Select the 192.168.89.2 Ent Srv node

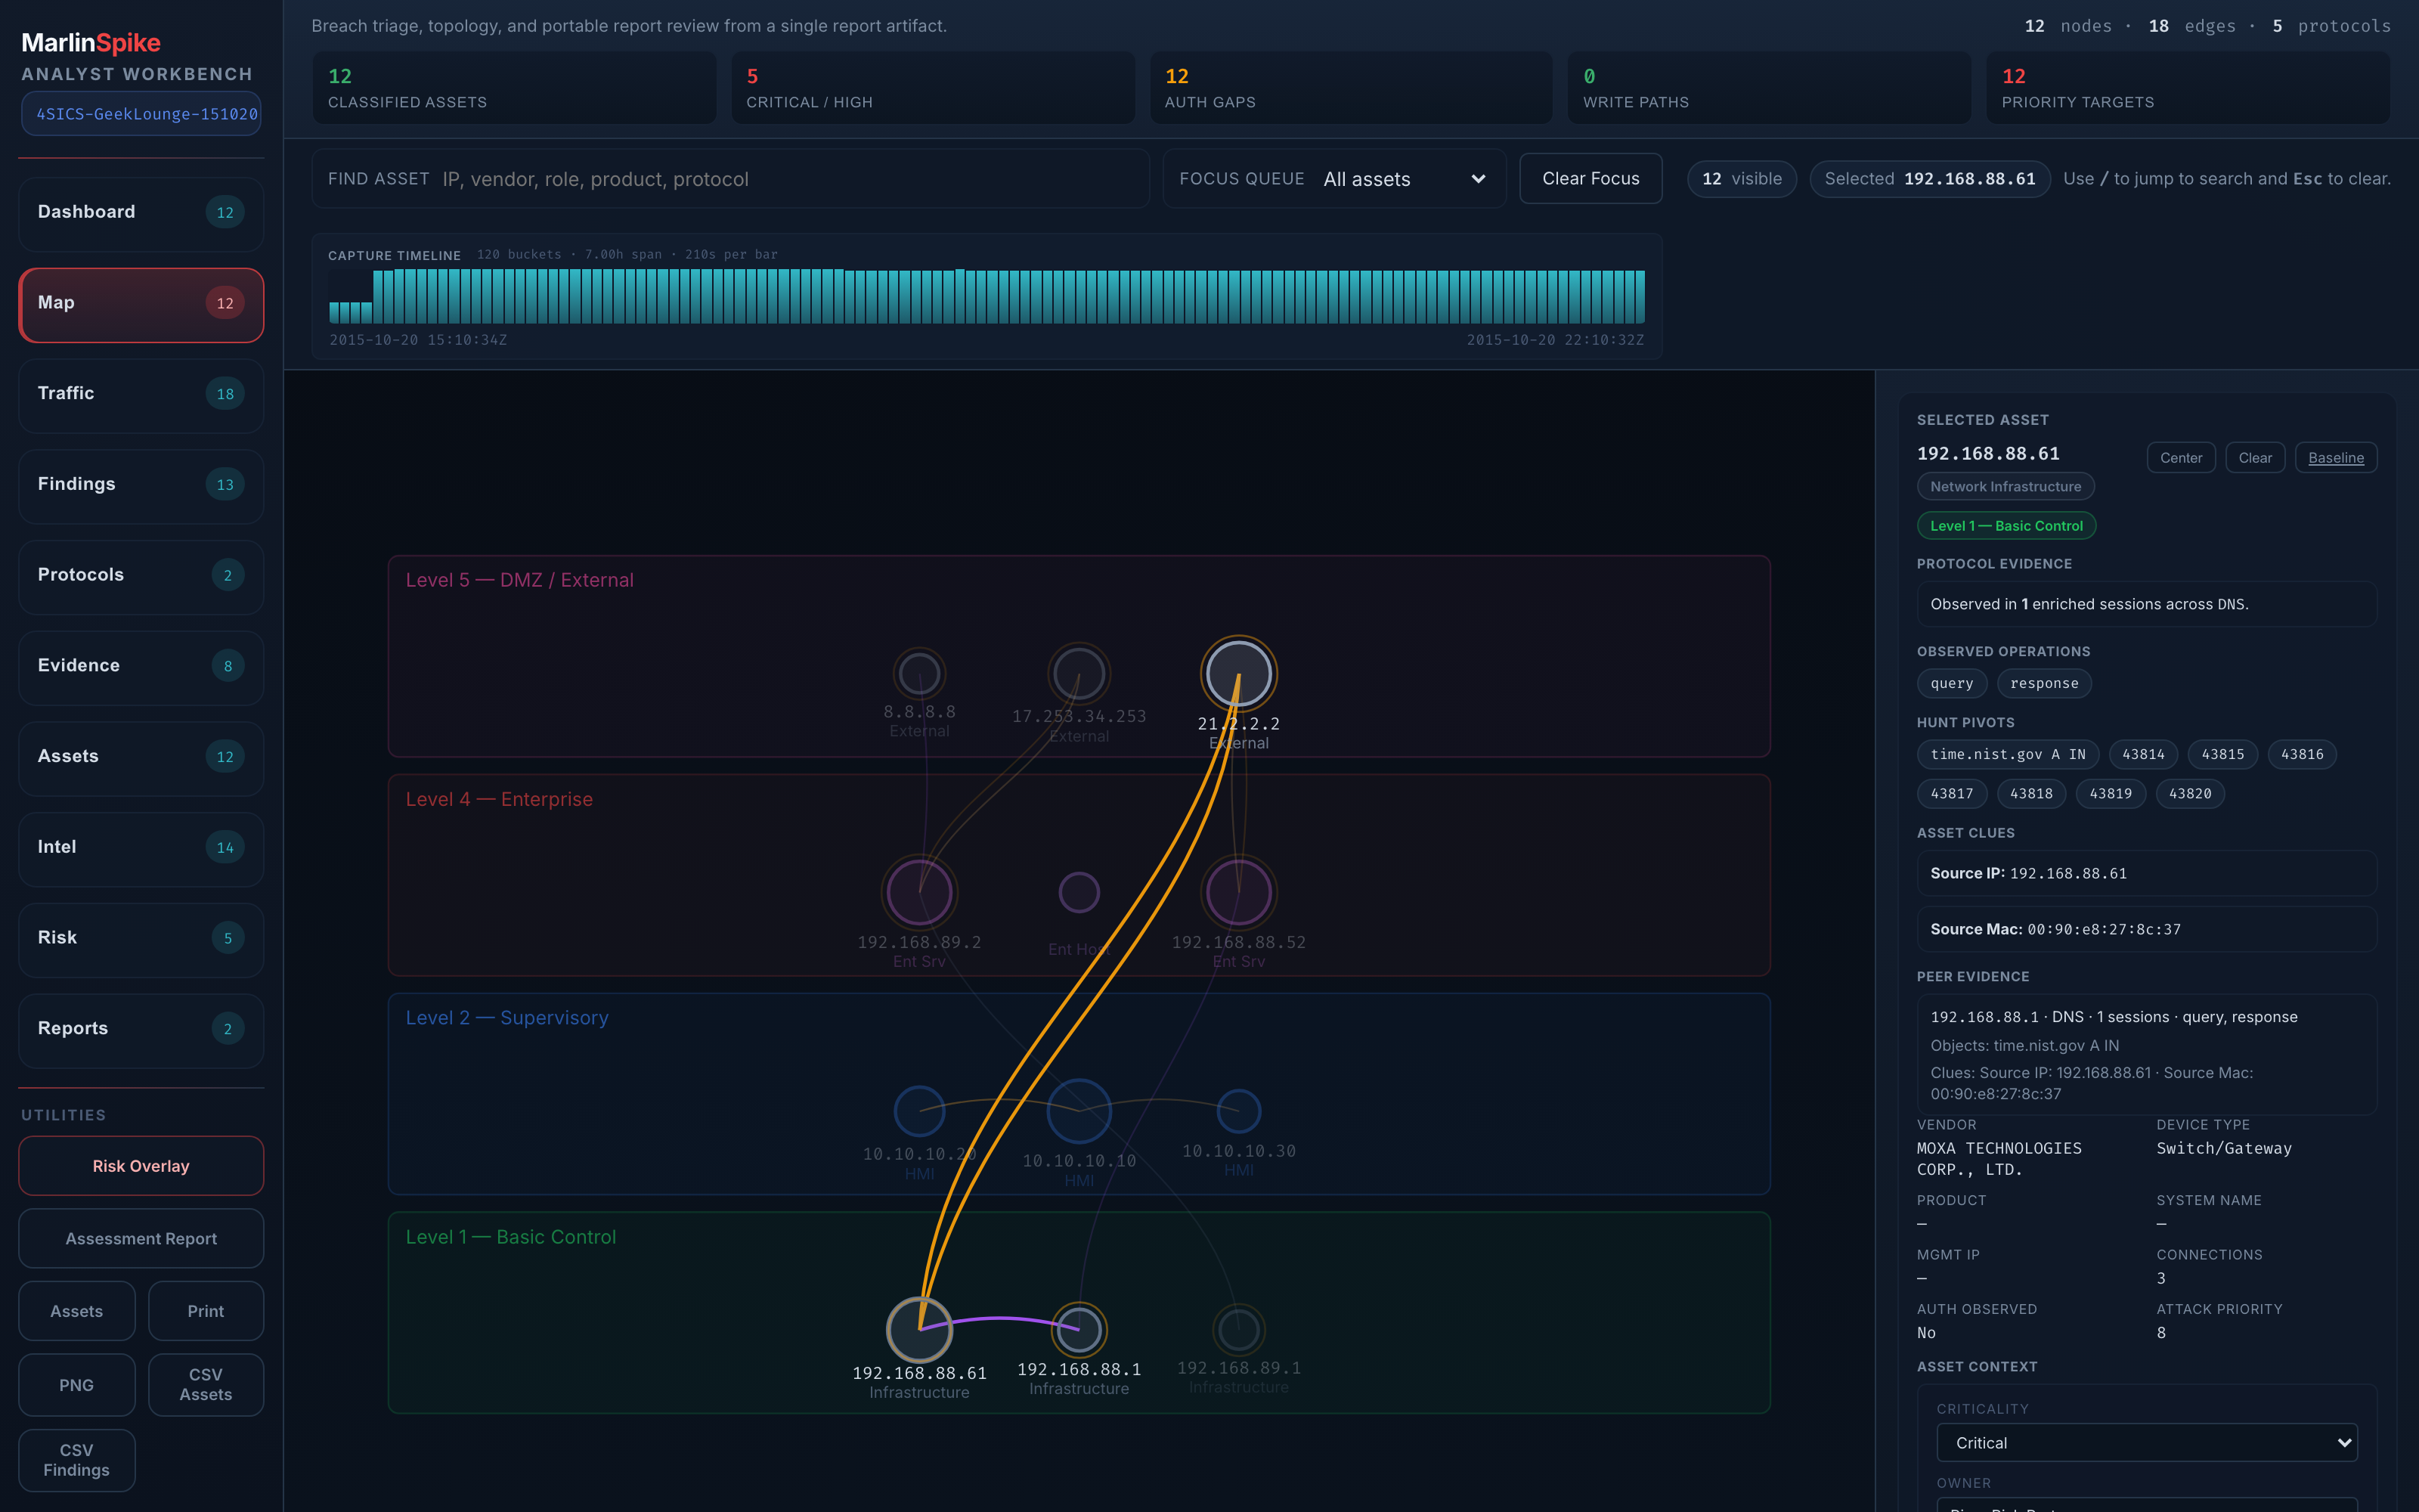(920, 892)
